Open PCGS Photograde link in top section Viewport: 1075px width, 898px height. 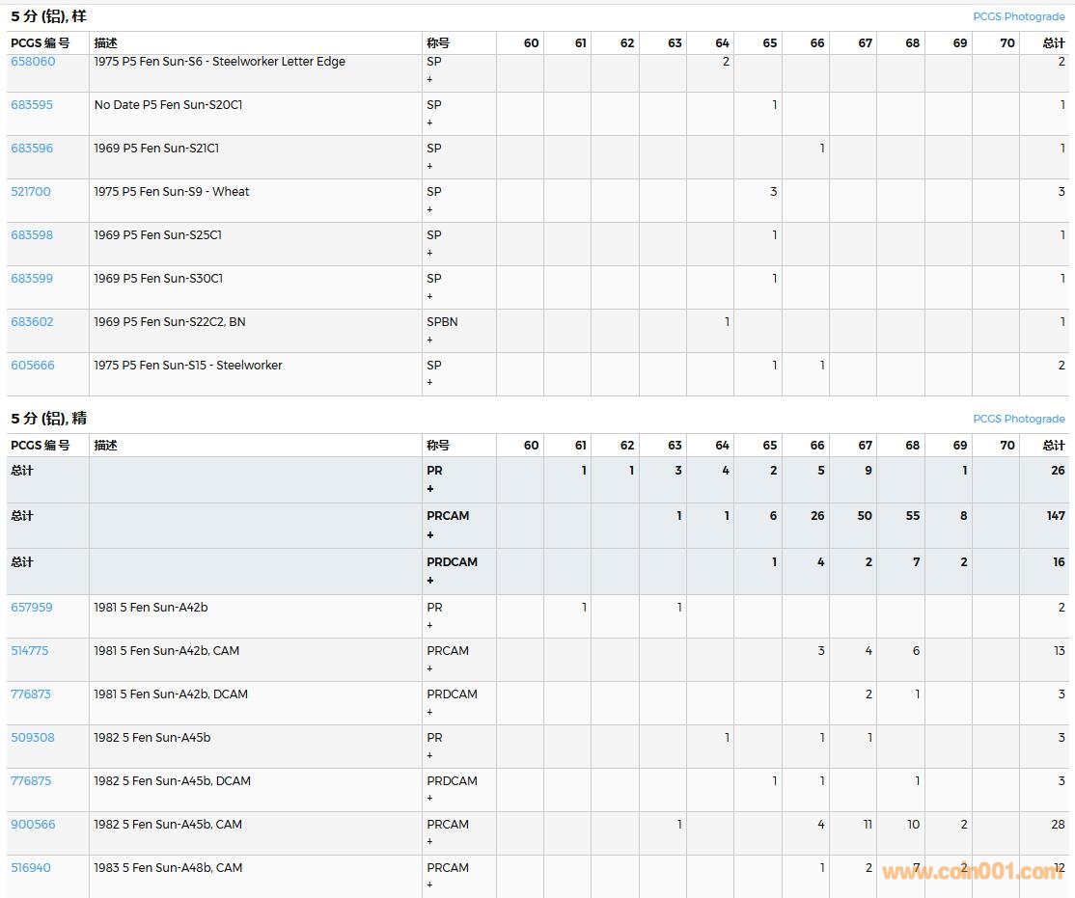(1018, 16)
